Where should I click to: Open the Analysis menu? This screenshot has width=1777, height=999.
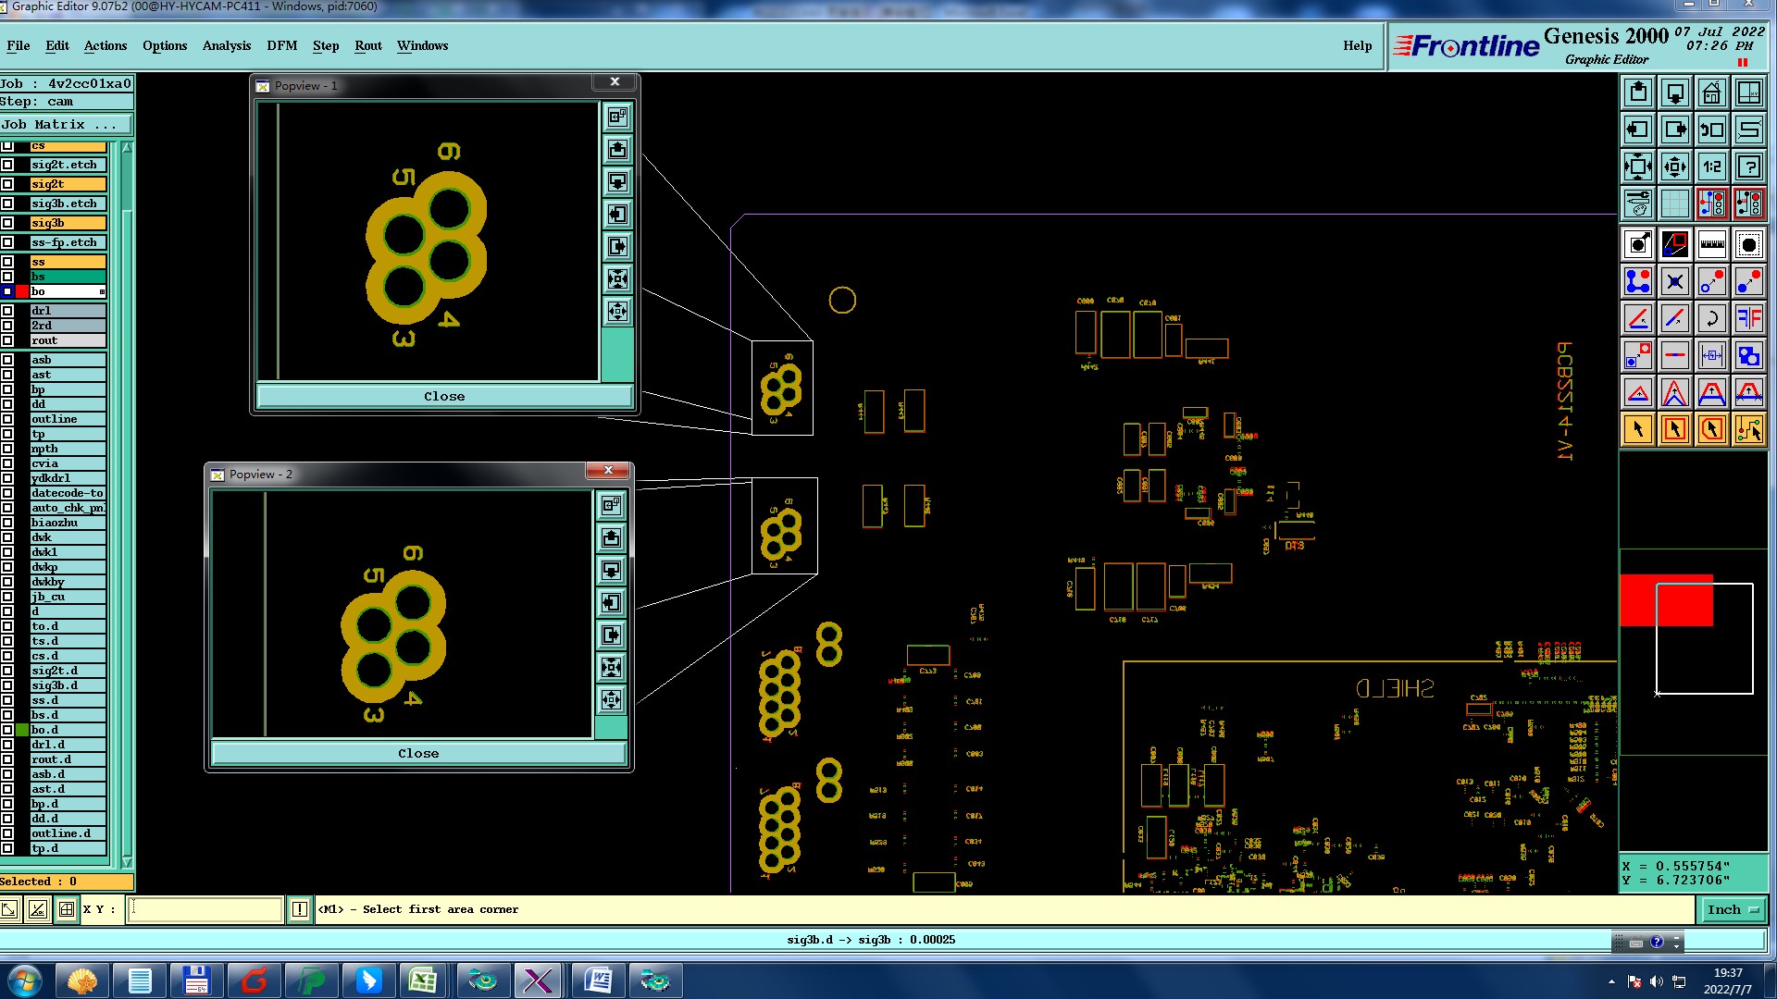pyautogui.click(x=226, y=45)
